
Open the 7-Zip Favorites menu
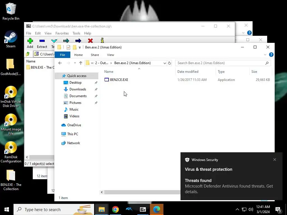click(62, 33)
